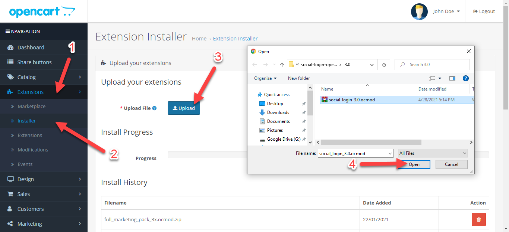
Task: Click the Back arrow in Open dialog
Action: click(x=255, y=65)
